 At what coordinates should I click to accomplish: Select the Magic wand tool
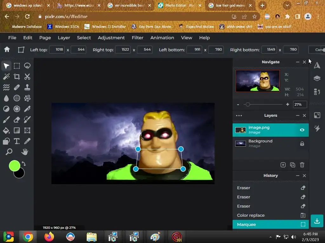coord(6,77)
